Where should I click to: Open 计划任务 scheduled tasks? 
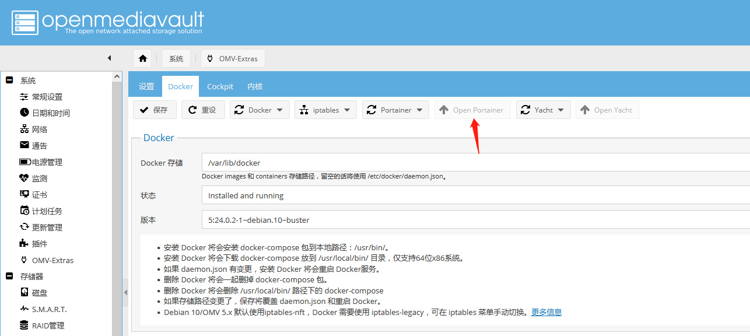coord(47,211)
